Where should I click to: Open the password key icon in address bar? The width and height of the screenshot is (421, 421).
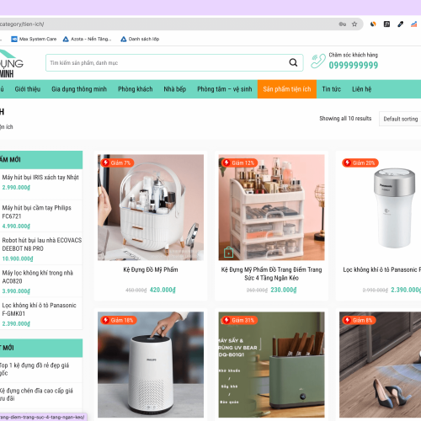(343, 24)
